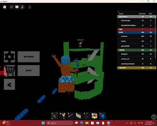Click the GREEN team header
The image size is (157, 126).
pyautogui.click(x=136, y=50)
